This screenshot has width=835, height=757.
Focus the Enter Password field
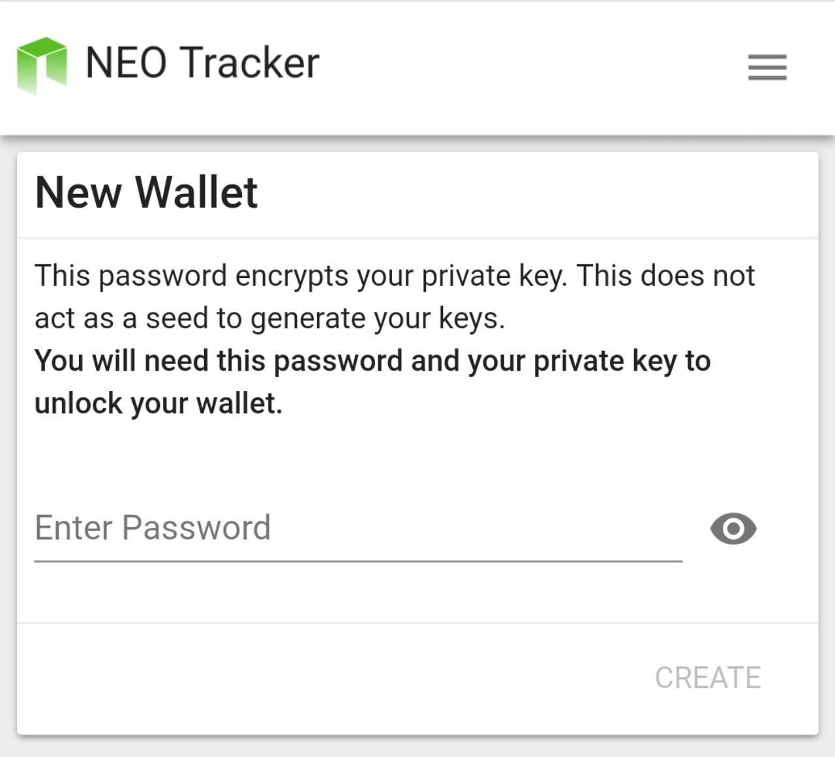(x=358, y=529)
